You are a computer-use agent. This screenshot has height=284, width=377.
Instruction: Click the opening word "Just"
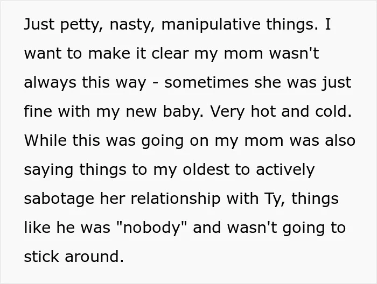[39, 25]
